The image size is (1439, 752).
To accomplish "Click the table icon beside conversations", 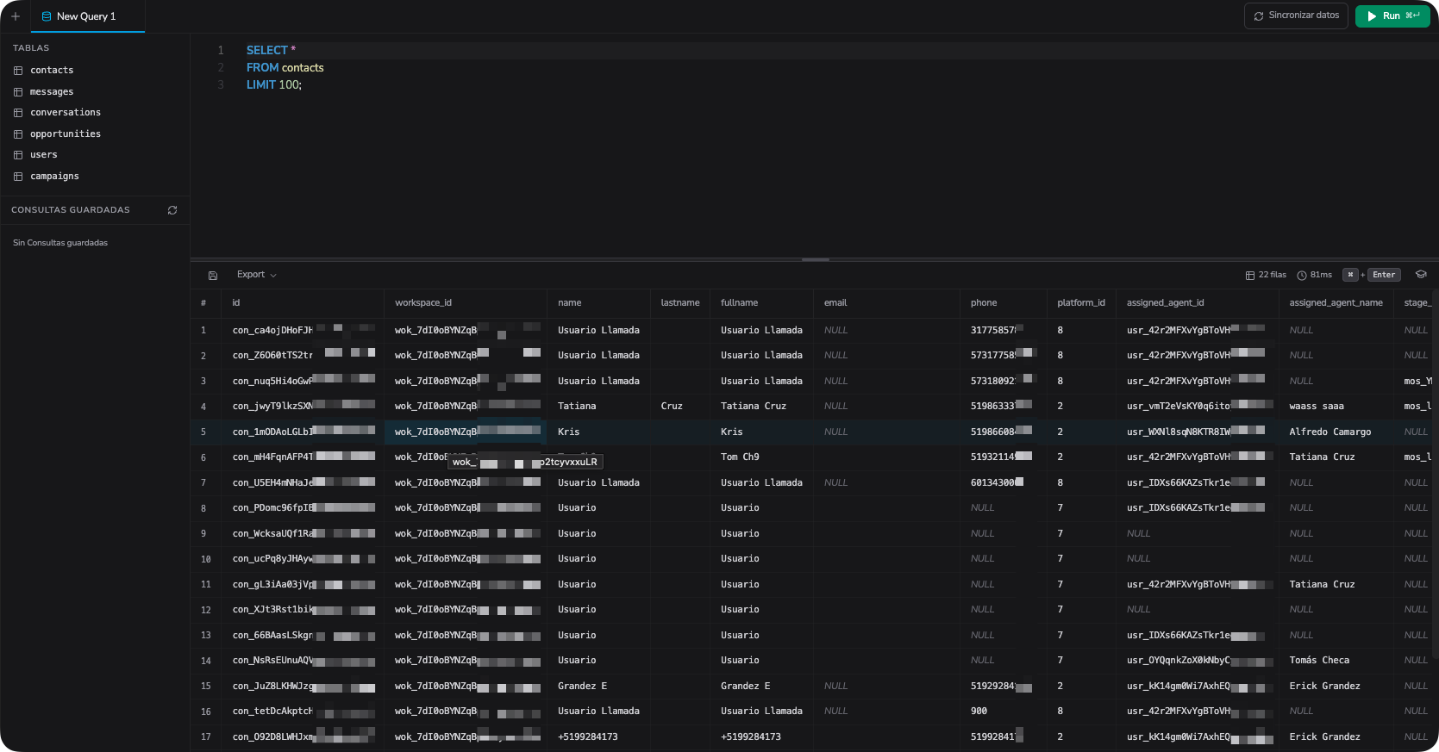I will point(18,113).
